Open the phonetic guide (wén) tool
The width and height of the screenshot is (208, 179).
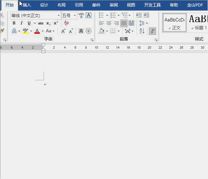point(81,15)
